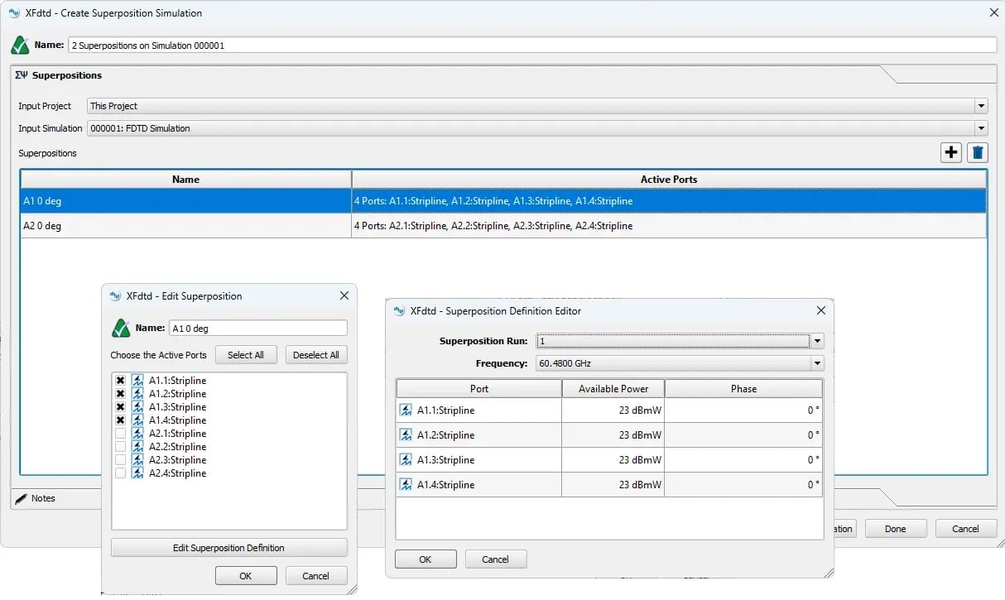
Task: Uncheck the A1.2:Stripline active port
Action: (121, 394)
